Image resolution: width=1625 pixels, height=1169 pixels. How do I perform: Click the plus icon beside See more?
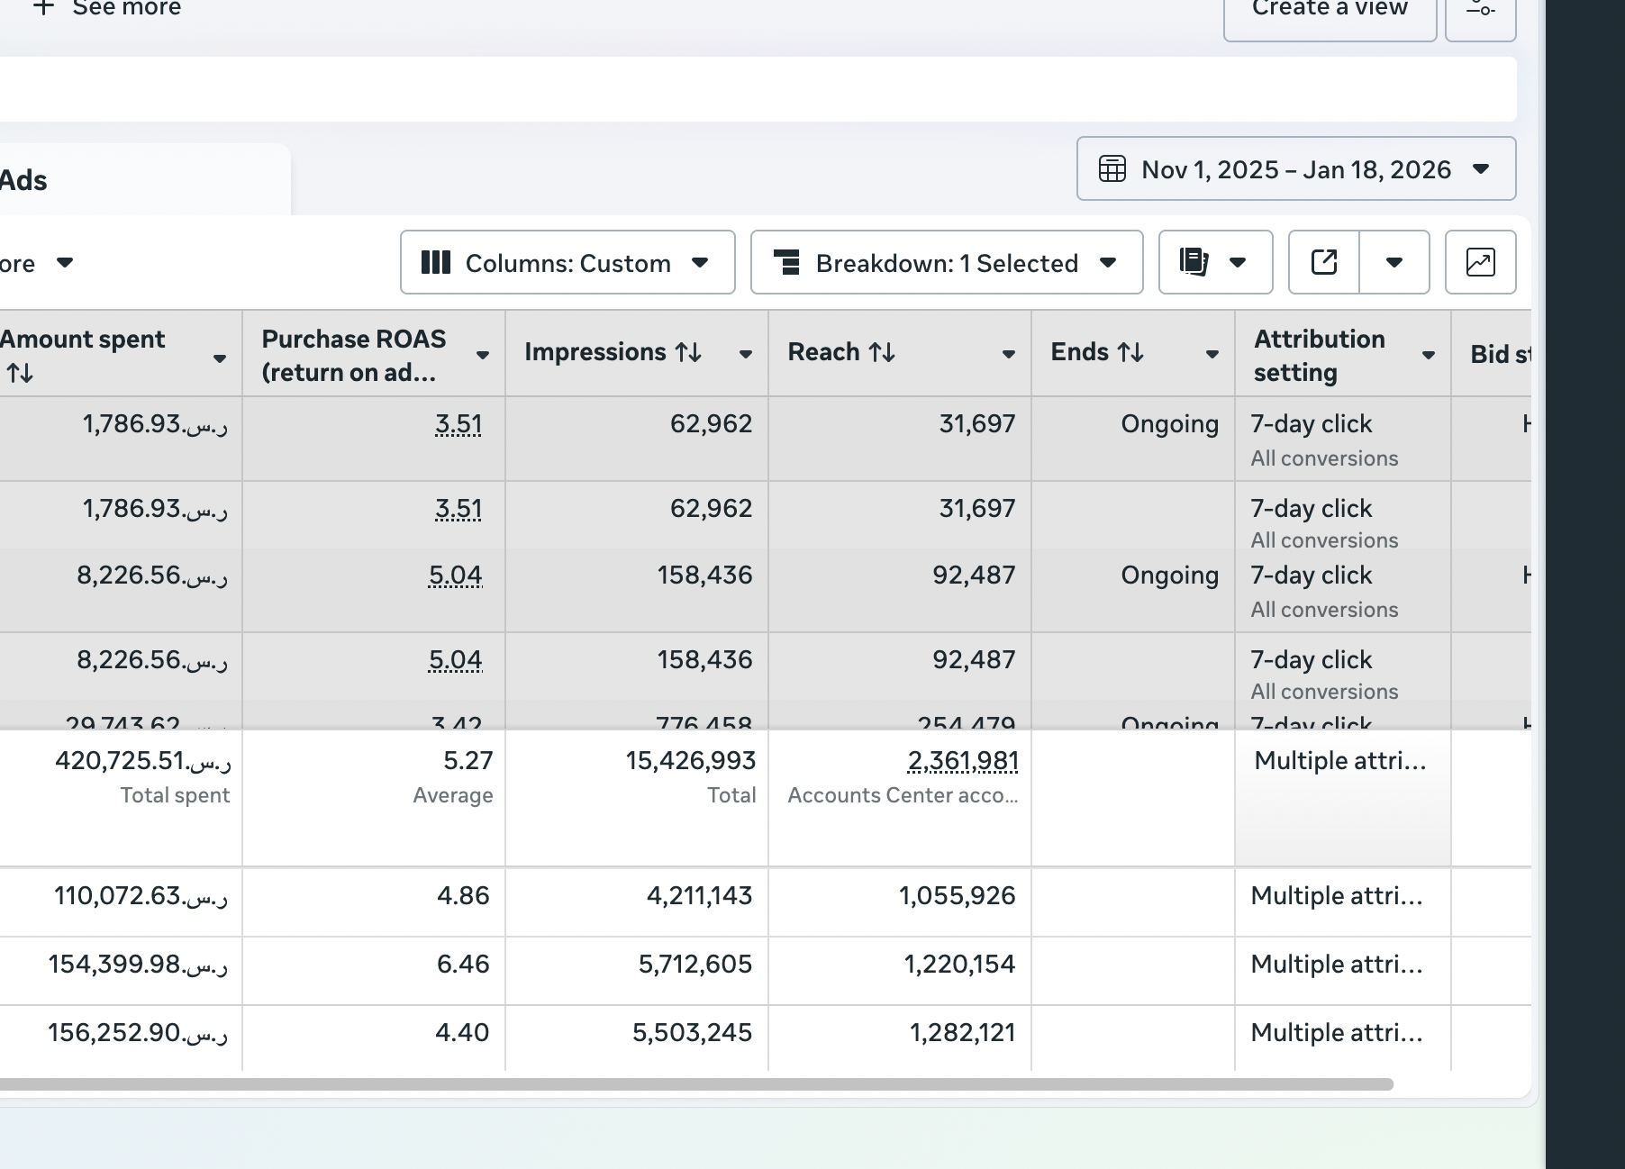click(x=44, y=7)
